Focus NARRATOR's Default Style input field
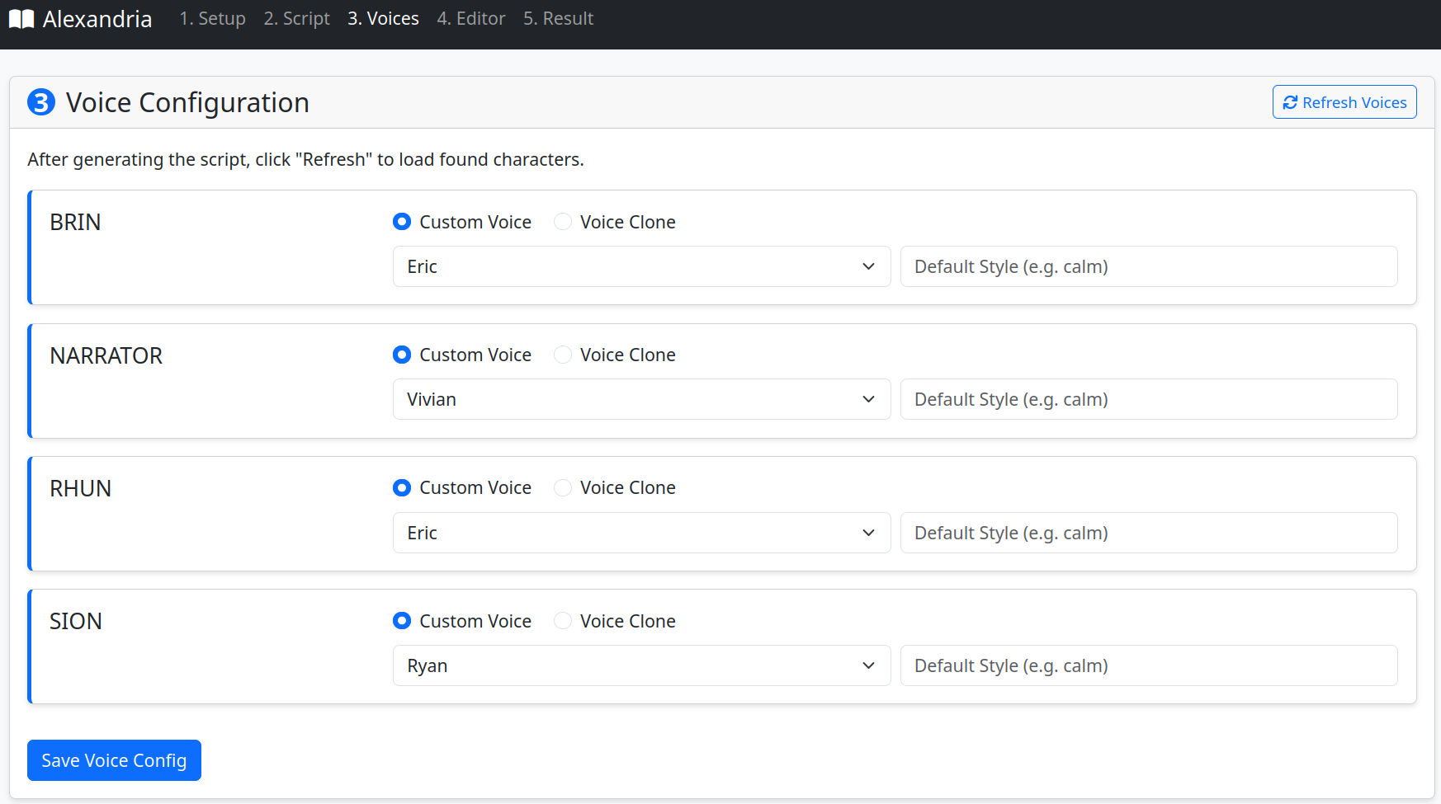Viewport: 1441px width, 804px height. (x=1149, y=399)
